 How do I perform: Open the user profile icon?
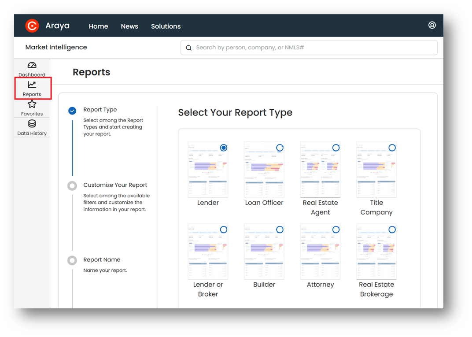[432, 25]
